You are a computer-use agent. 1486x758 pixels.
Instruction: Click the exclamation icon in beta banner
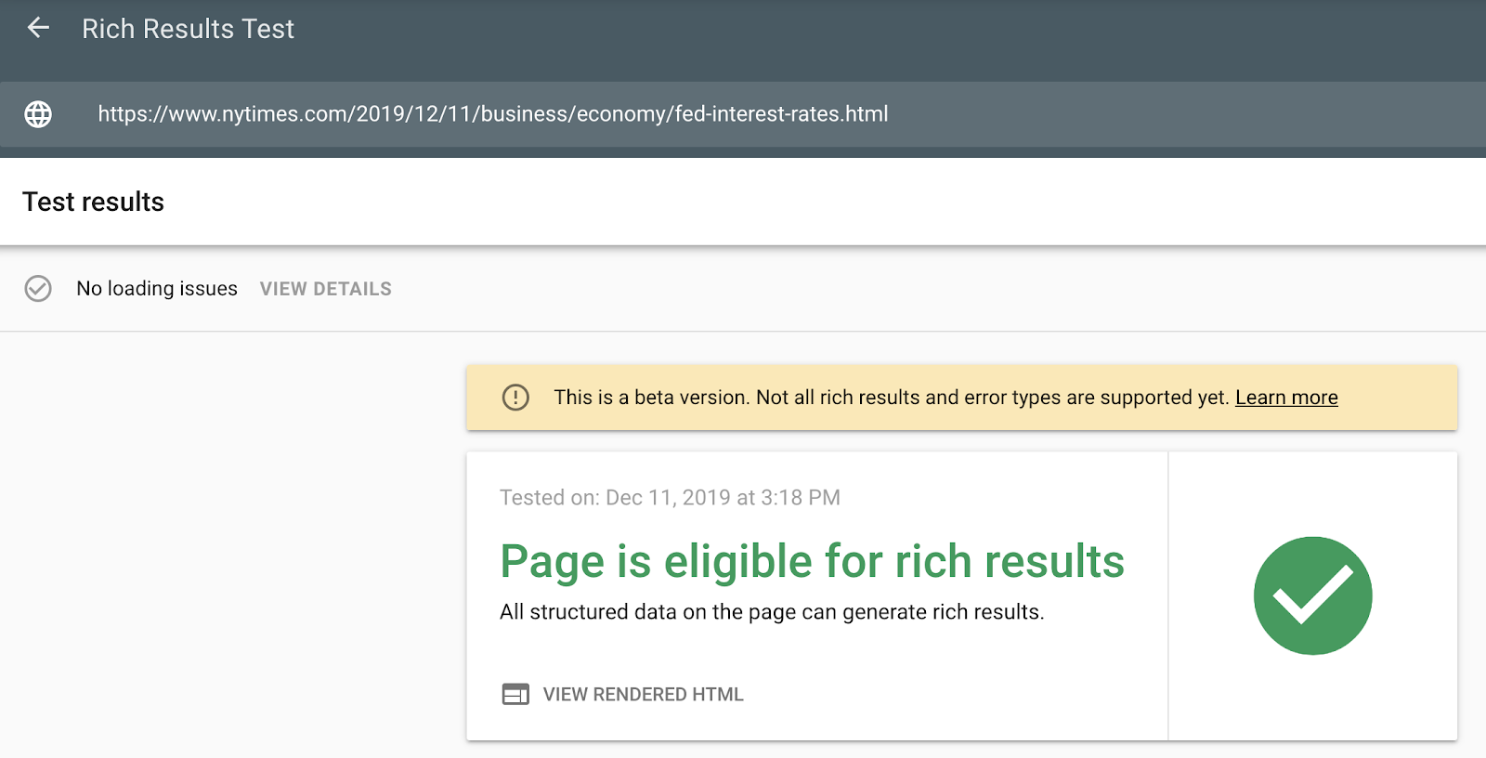pyautogui.click(x=515, y=398)
